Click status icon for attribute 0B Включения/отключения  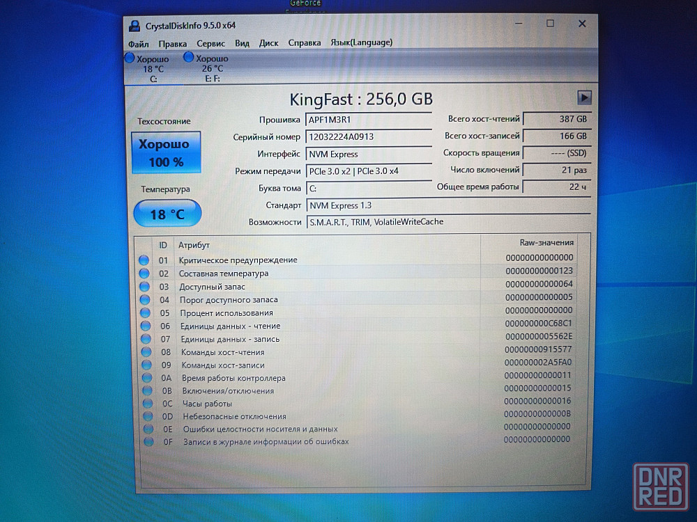[x=148, y=391]
